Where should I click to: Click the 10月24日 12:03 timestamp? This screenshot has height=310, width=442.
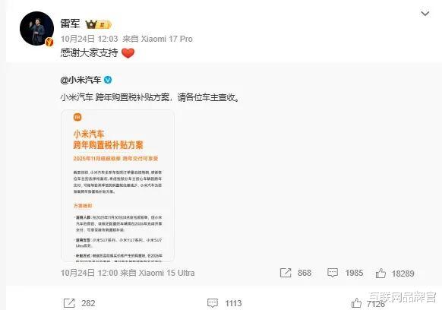click(89, 39)
